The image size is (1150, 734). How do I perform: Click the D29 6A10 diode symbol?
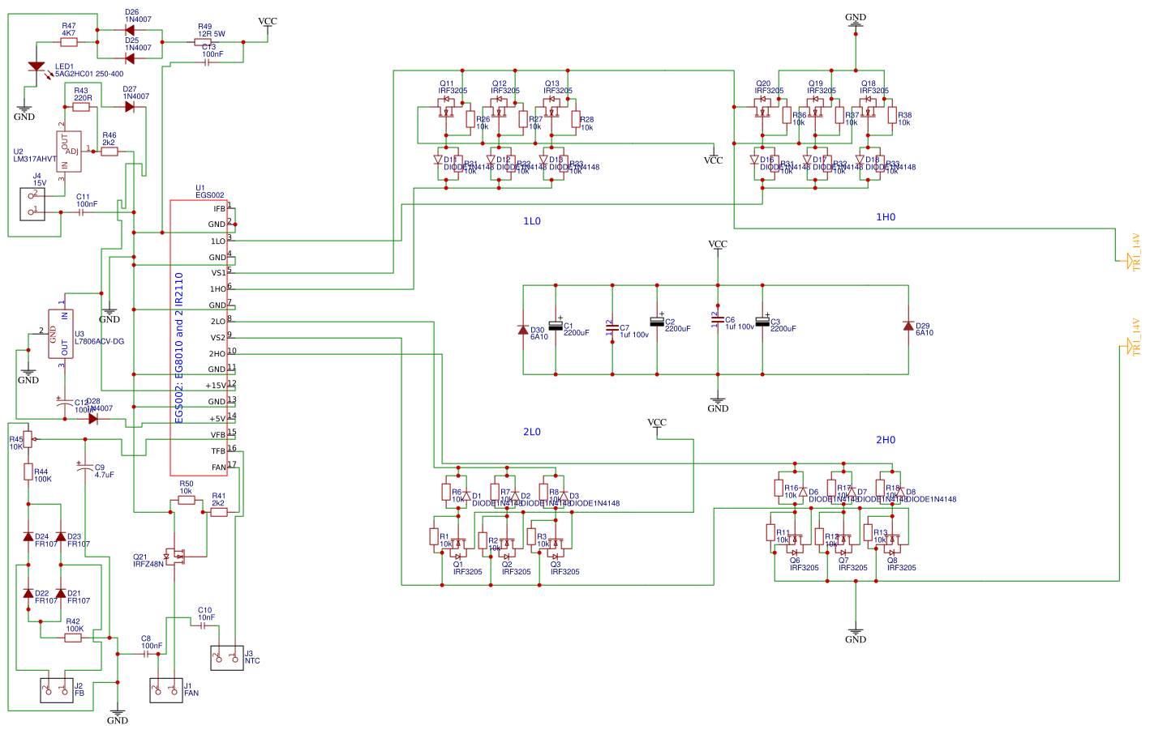point(908,326)
